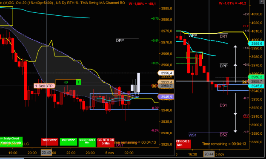266x159 pixels.
Task: Click the chart title 'TMA Swing MA Channel BO'
Action: [103, 3]
